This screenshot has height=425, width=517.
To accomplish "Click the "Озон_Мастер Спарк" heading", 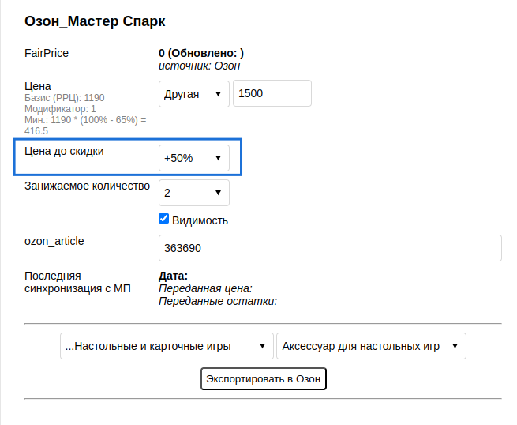I will click(x=100, y=21).
